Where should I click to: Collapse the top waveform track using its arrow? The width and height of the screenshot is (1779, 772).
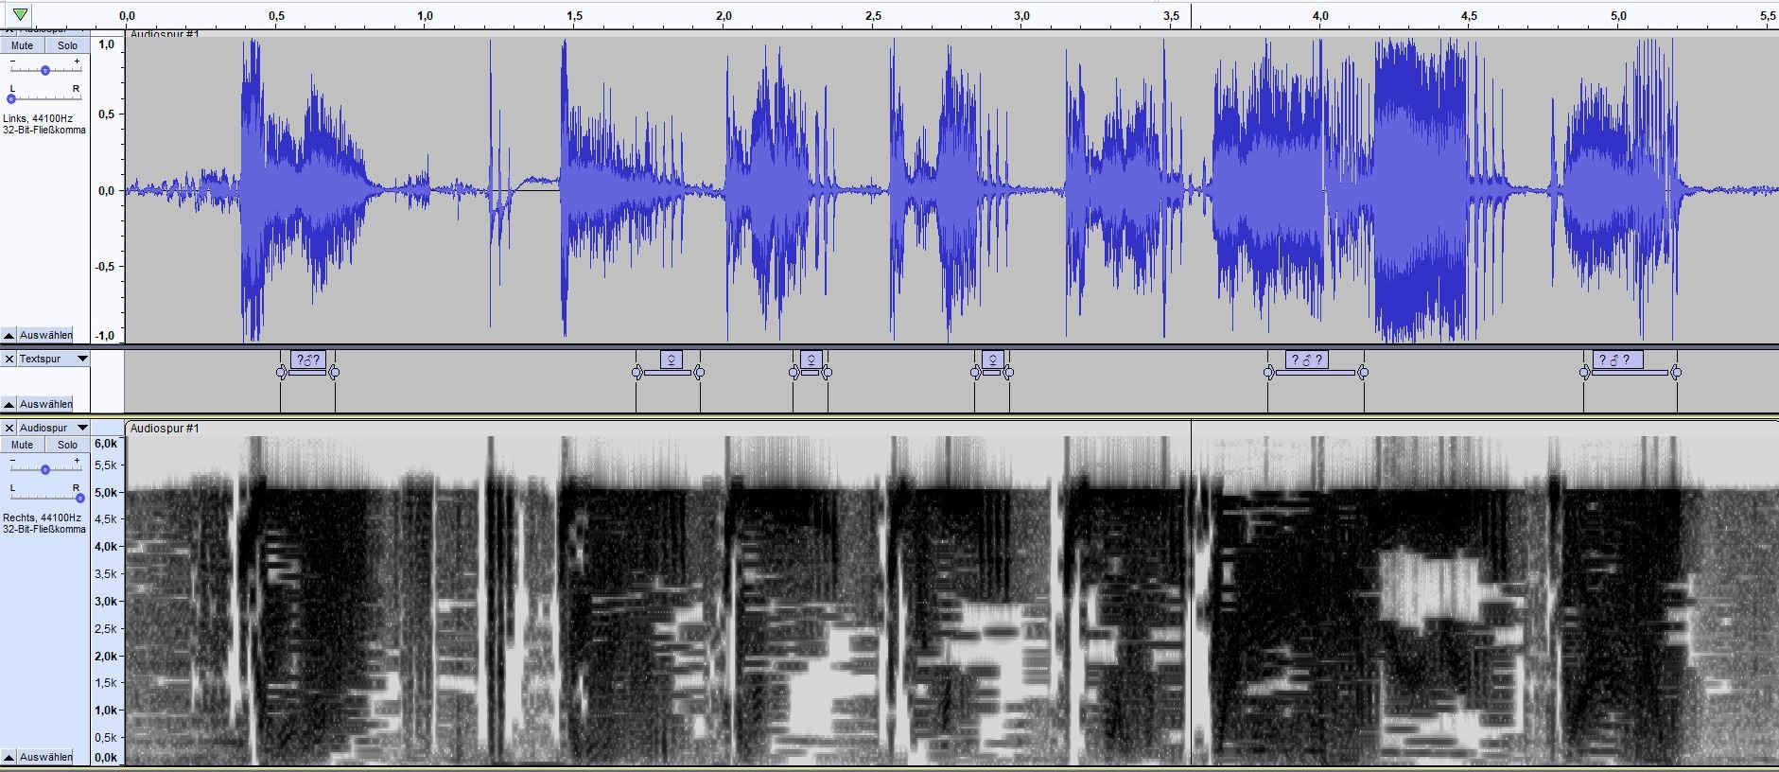point(9,335)
